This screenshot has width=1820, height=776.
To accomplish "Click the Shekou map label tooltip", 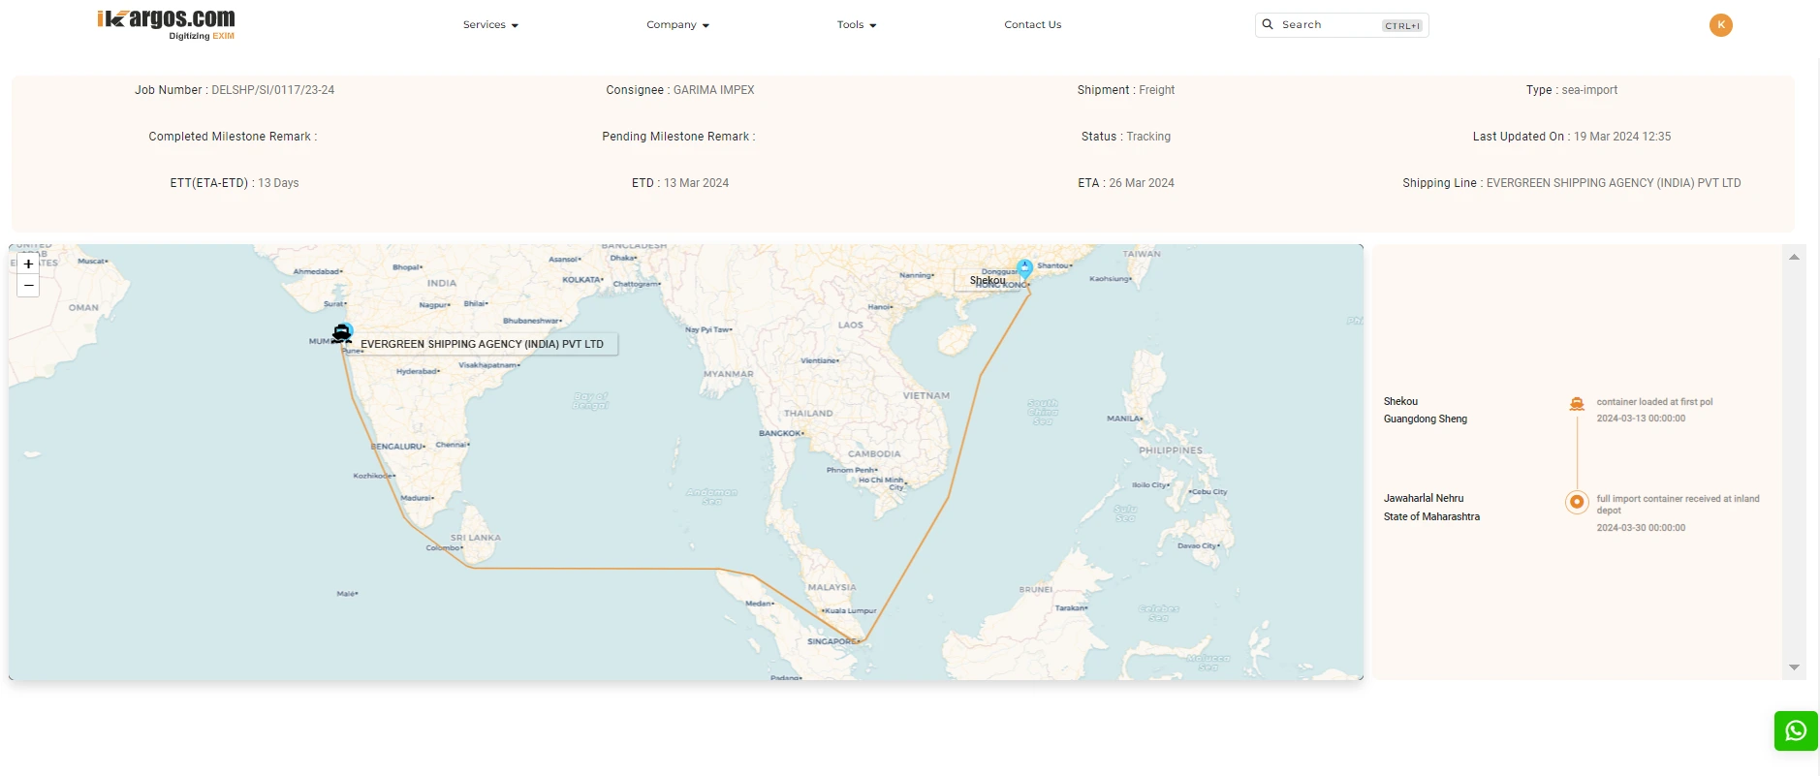I will 987,280.
